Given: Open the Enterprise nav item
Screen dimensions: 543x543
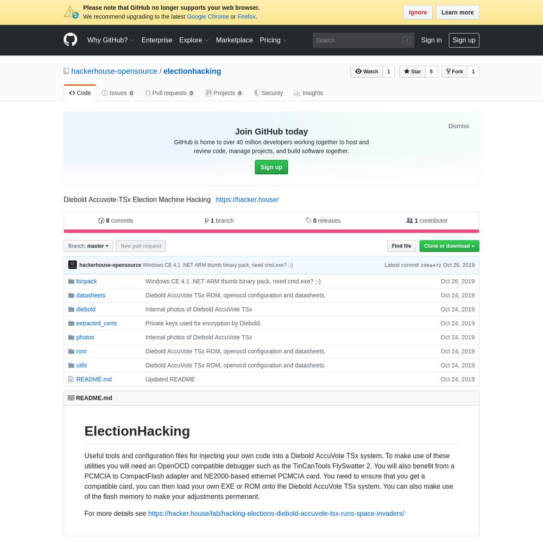Looking at the screenshot, I should [157, 40].
